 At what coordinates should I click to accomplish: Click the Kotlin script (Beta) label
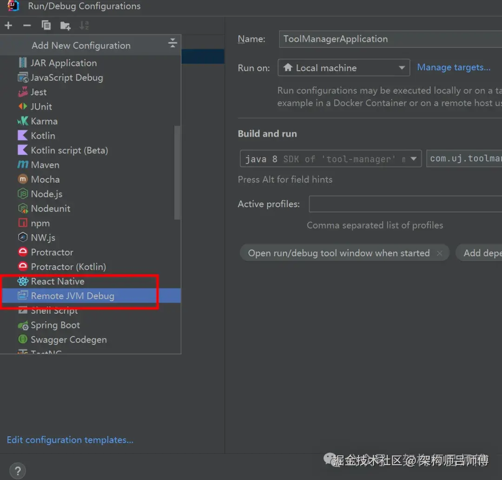pyautogui.click(x=69, y=150)
